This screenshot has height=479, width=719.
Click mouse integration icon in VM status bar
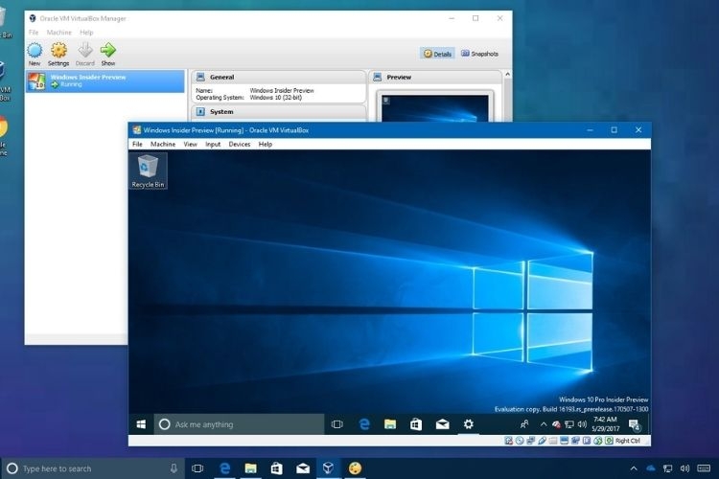[x=598, y=441]
